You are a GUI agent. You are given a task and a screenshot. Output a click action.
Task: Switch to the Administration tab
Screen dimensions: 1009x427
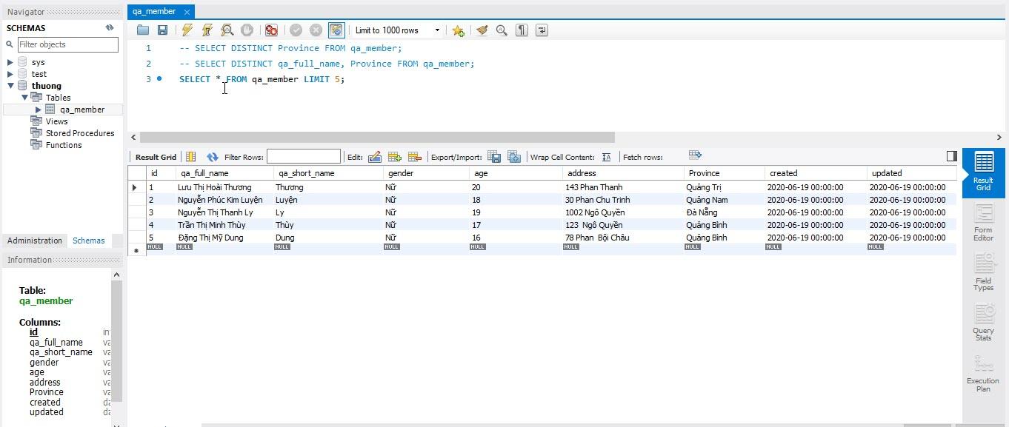(x=35, y=241)
